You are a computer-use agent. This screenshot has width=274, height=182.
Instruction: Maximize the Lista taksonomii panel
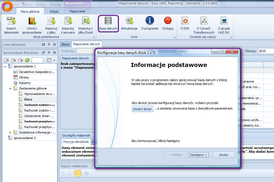[44, 45]
